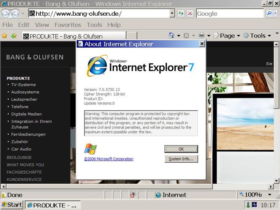Open the Audiosysteme link

(25, 92)
